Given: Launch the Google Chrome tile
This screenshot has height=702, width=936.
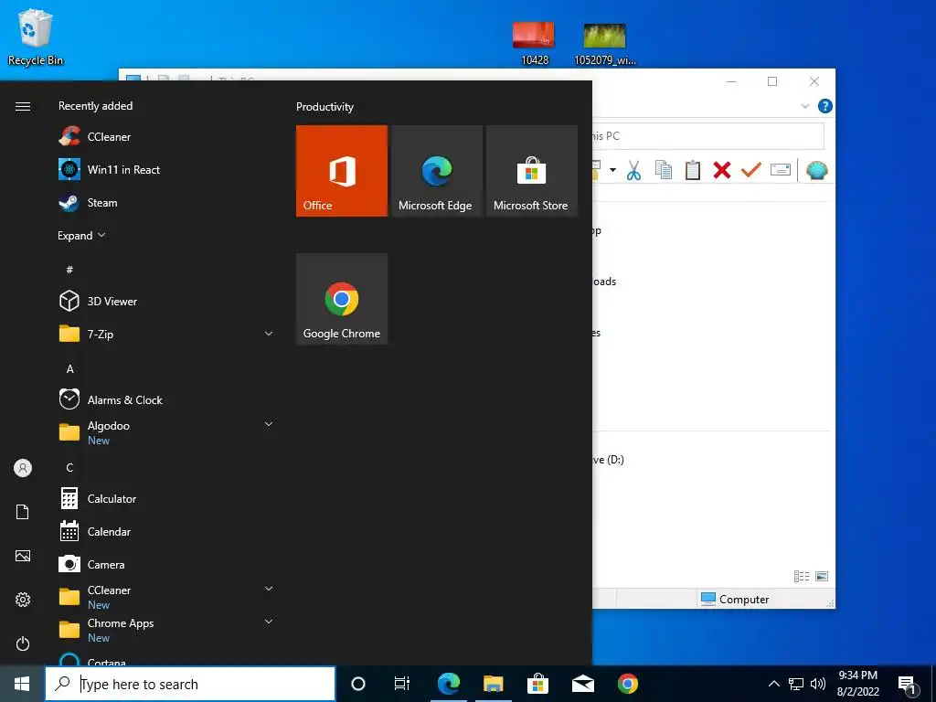Looking at the screenshot, I should click(x=342, y=299).
